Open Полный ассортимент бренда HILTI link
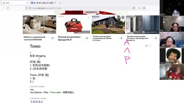The height and width of the screenshot is (103, 184). pyautogui.click(x=69, y=38)
